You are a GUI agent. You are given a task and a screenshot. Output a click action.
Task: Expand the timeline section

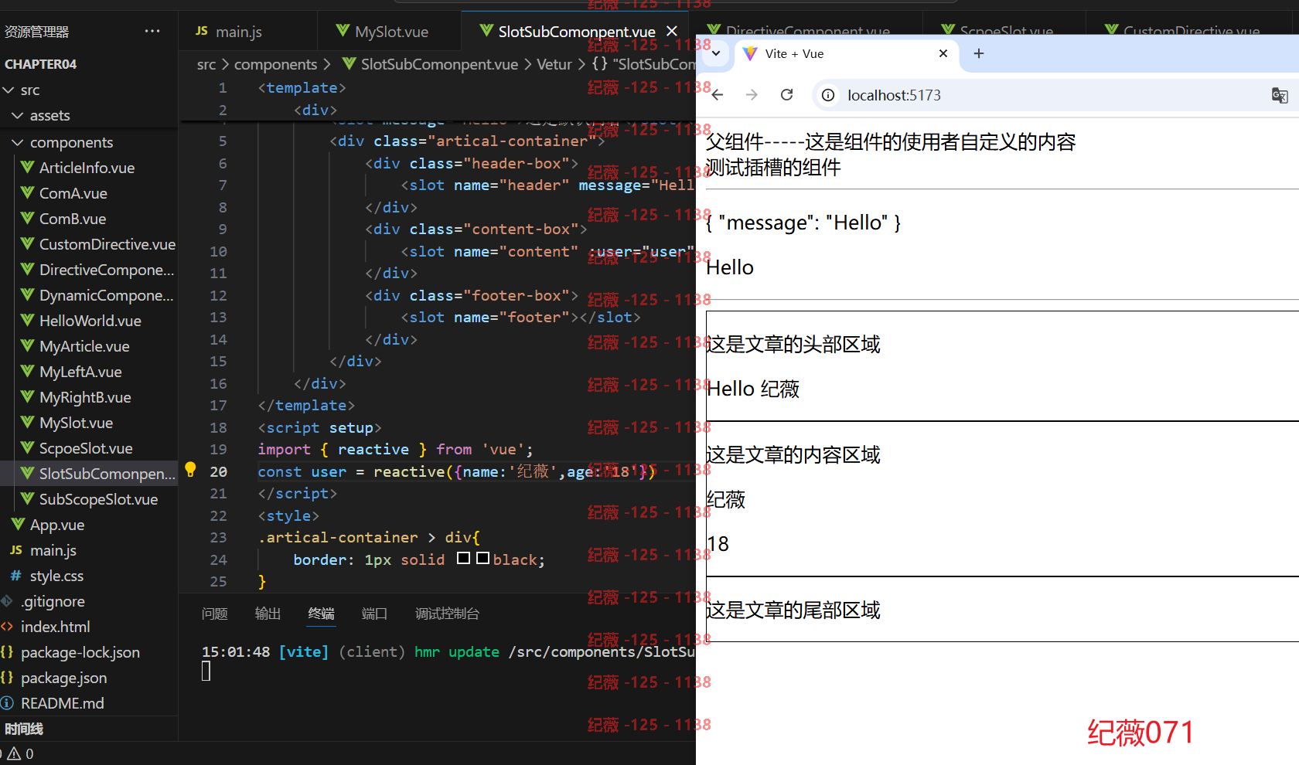[x=24, y=729]
